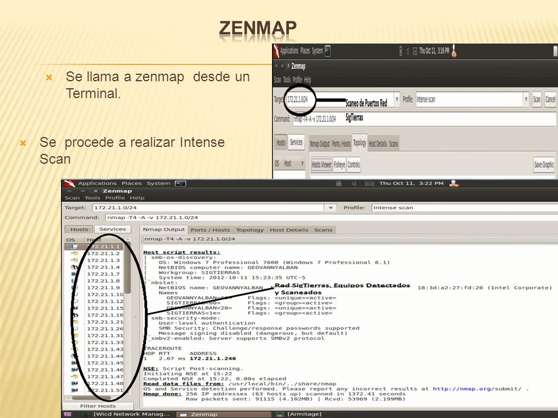The height and width of the screenshot is (418, 558).
Task: Click the Armitage taskbar entry icon
Action: 280,415
